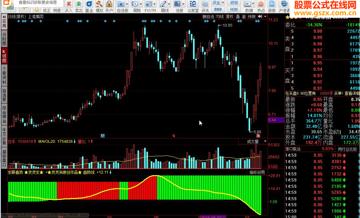Click the 周期 clock icon
The width and height of the screenshot is (360, 218).
pyautogui.click(x=135, y=4)
